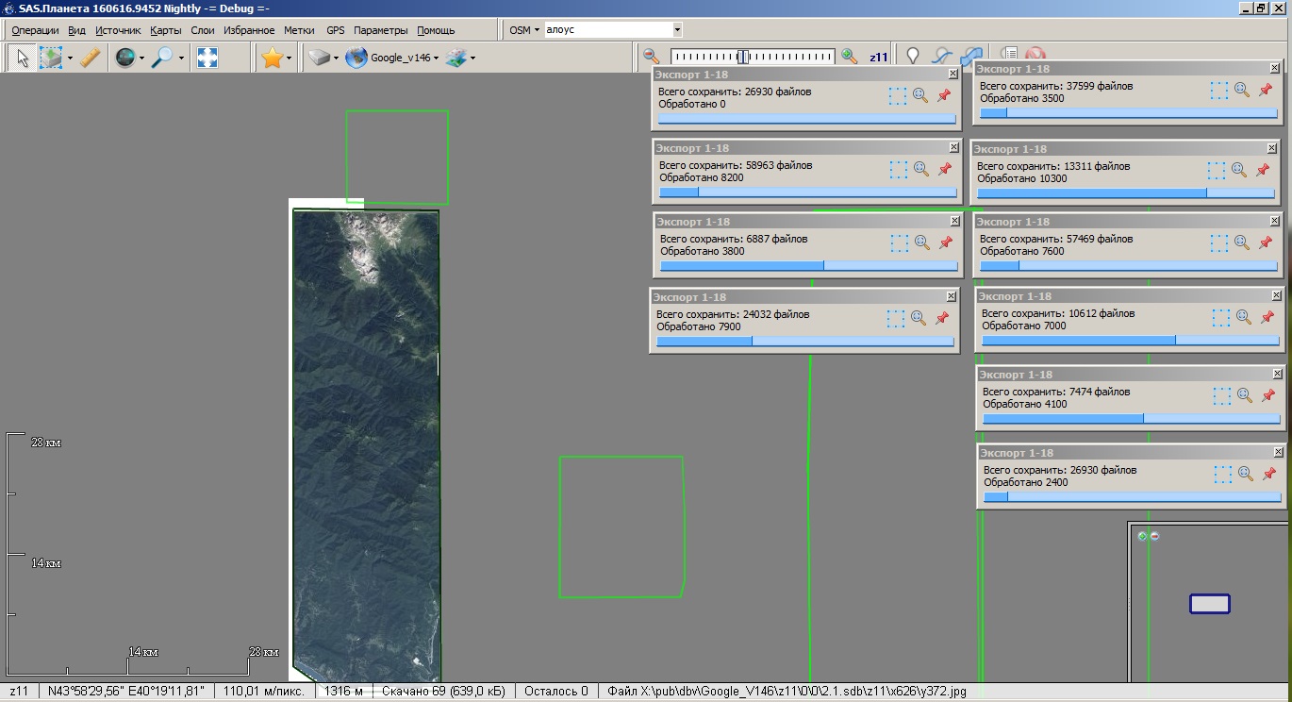This screenshot has width=1292, height=702.
Task: Toggle the pin on 7474 files export
Action: (x=1268, y=395)
